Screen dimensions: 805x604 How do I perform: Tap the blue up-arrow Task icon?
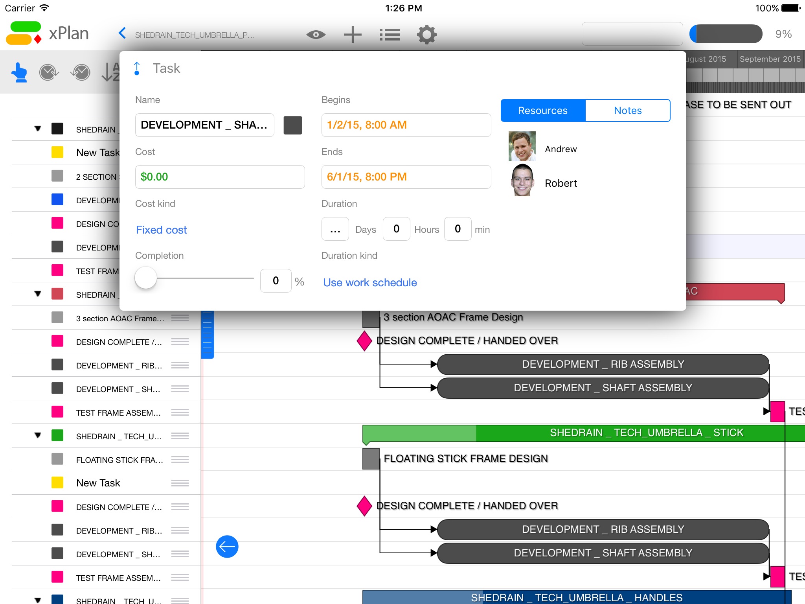point(137,68)
